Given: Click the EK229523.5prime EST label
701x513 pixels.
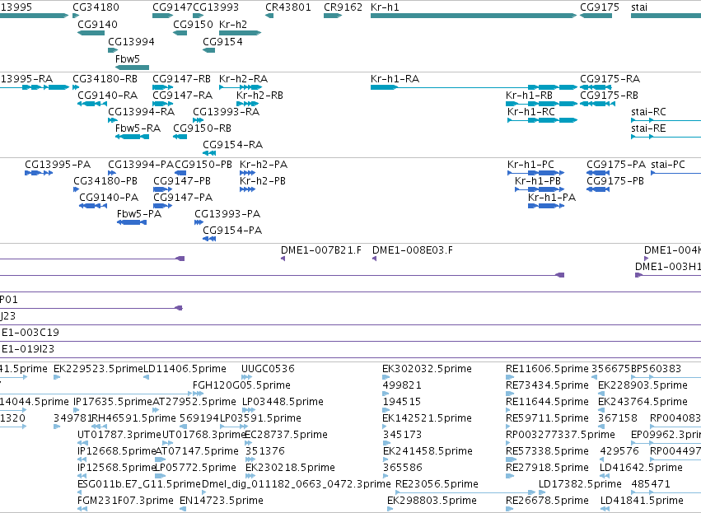Looking at the screenshot, I should tap(98, 369).
